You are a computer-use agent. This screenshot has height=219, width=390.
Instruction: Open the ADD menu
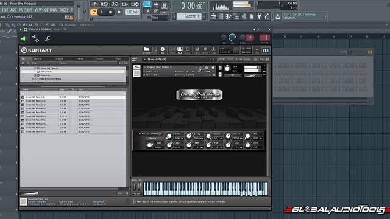click(x=13, y=10)
